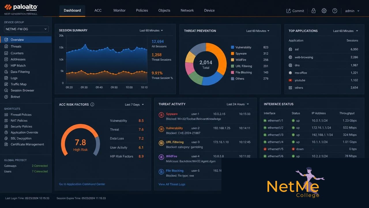Image resolution: width=369 pixels, height=208 pixels.
Task: Open Top Applications time range dropdown
Action: point(345,31)
